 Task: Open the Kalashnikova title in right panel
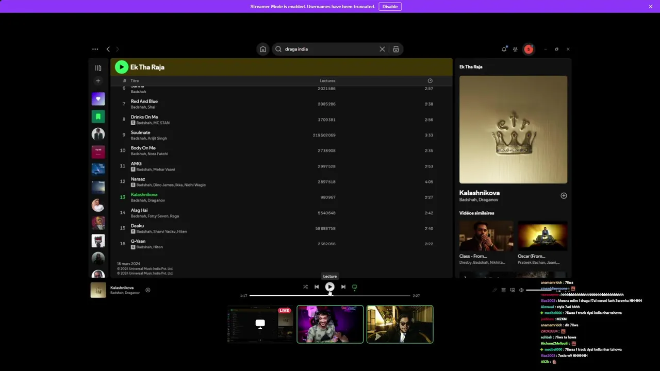(x=480, y=193)
